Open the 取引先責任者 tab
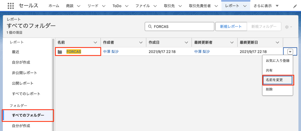Screen dimensions: 301x131 tap(200, 6)
